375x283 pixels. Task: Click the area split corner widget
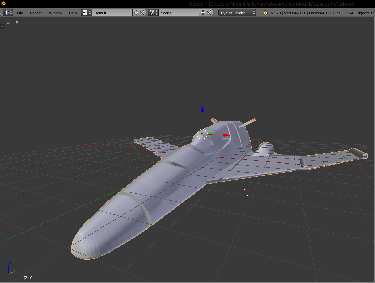(x=1, y=15)
